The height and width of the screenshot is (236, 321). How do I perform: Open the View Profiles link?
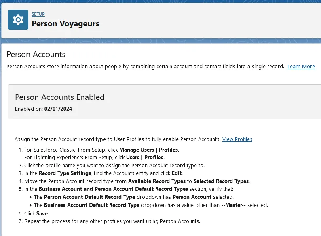click(237, 139)
